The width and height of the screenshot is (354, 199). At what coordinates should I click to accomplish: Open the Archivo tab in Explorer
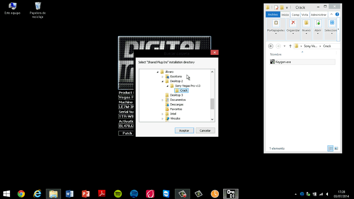273,15
